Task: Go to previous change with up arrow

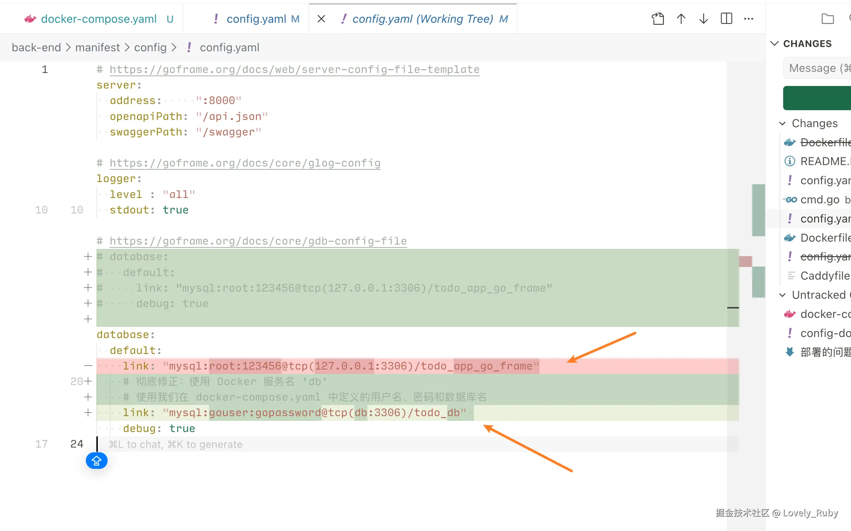Action: [681, 19]
